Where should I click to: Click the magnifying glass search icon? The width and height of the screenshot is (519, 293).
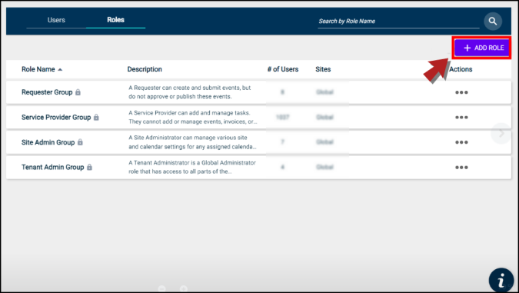493,22
